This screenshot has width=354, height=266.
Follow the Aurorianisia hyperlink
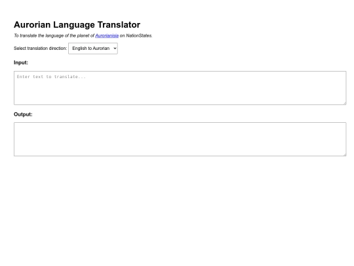tap(107, 35)
